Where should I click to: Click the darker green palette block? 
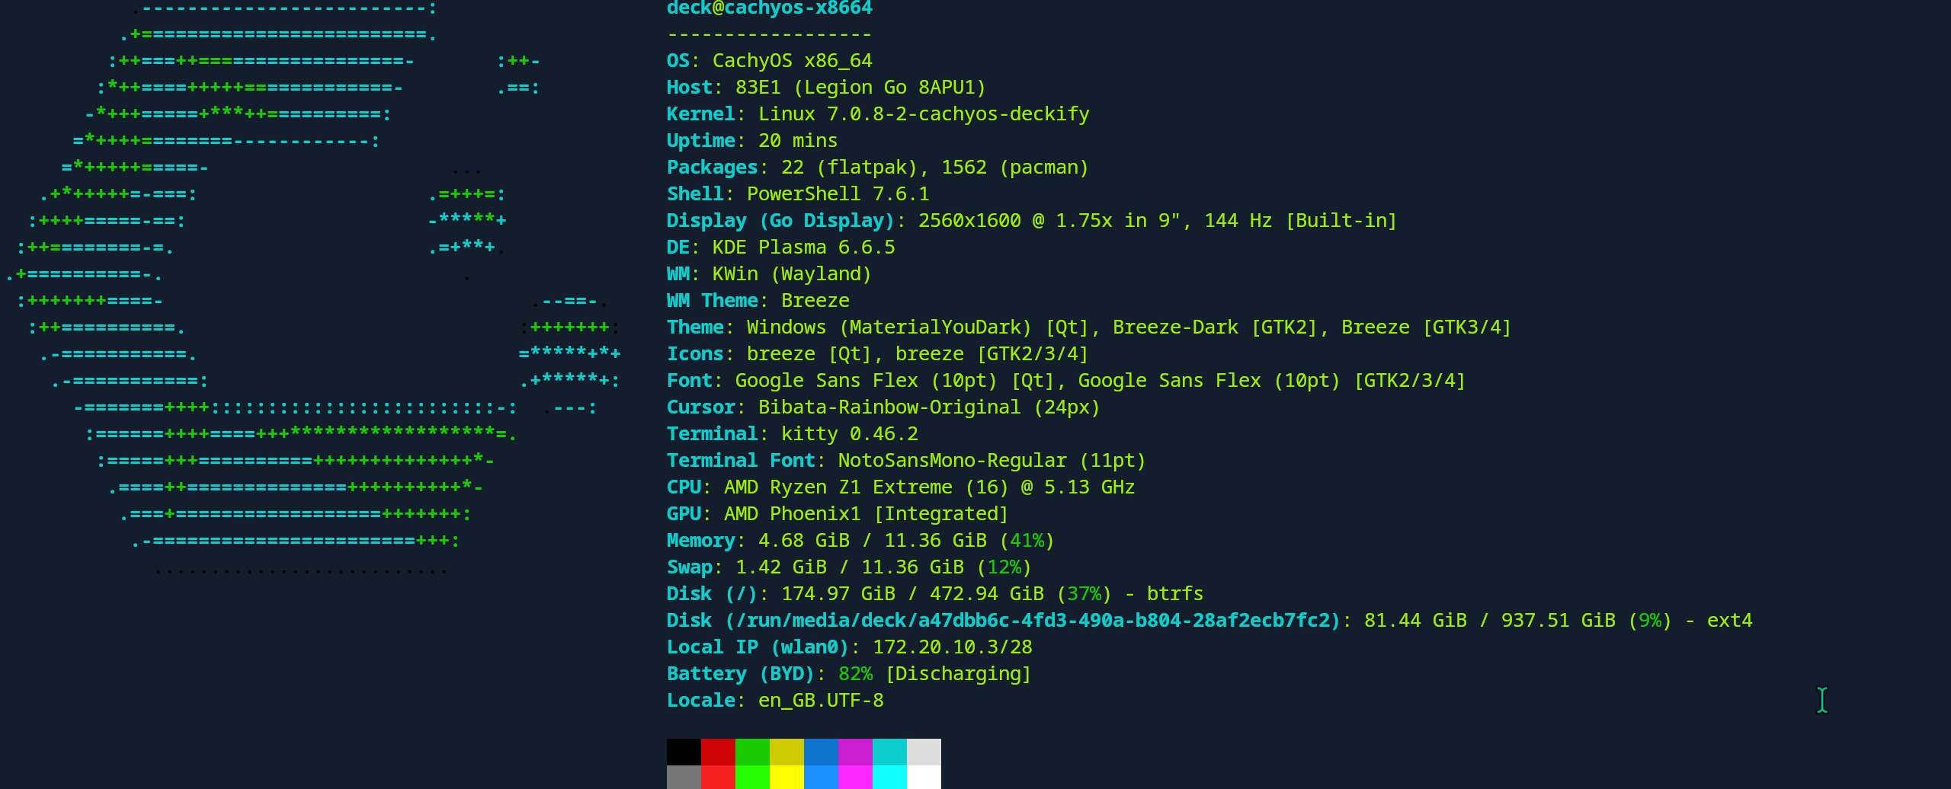coord(752,752)
